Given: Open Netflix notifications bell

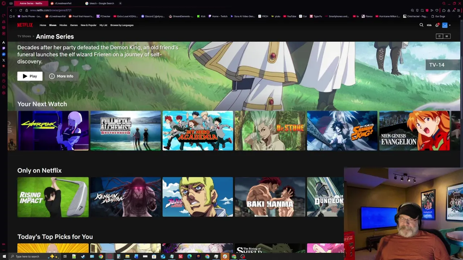Looking at the screenshot, I should click(437, 25).
